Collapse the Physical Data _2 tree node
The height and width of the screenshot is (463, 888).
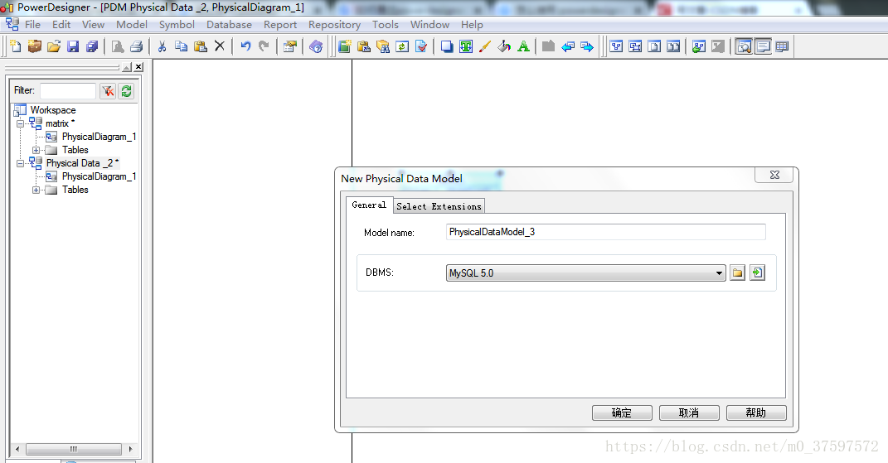21,163
